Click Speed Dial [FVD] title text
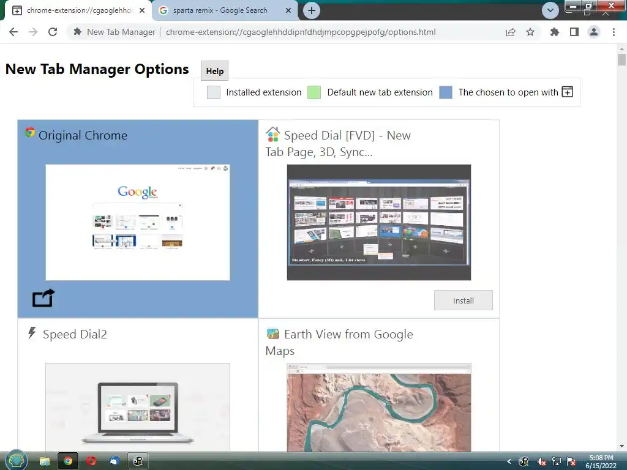The image size is (627, 470). pos(338,143)
